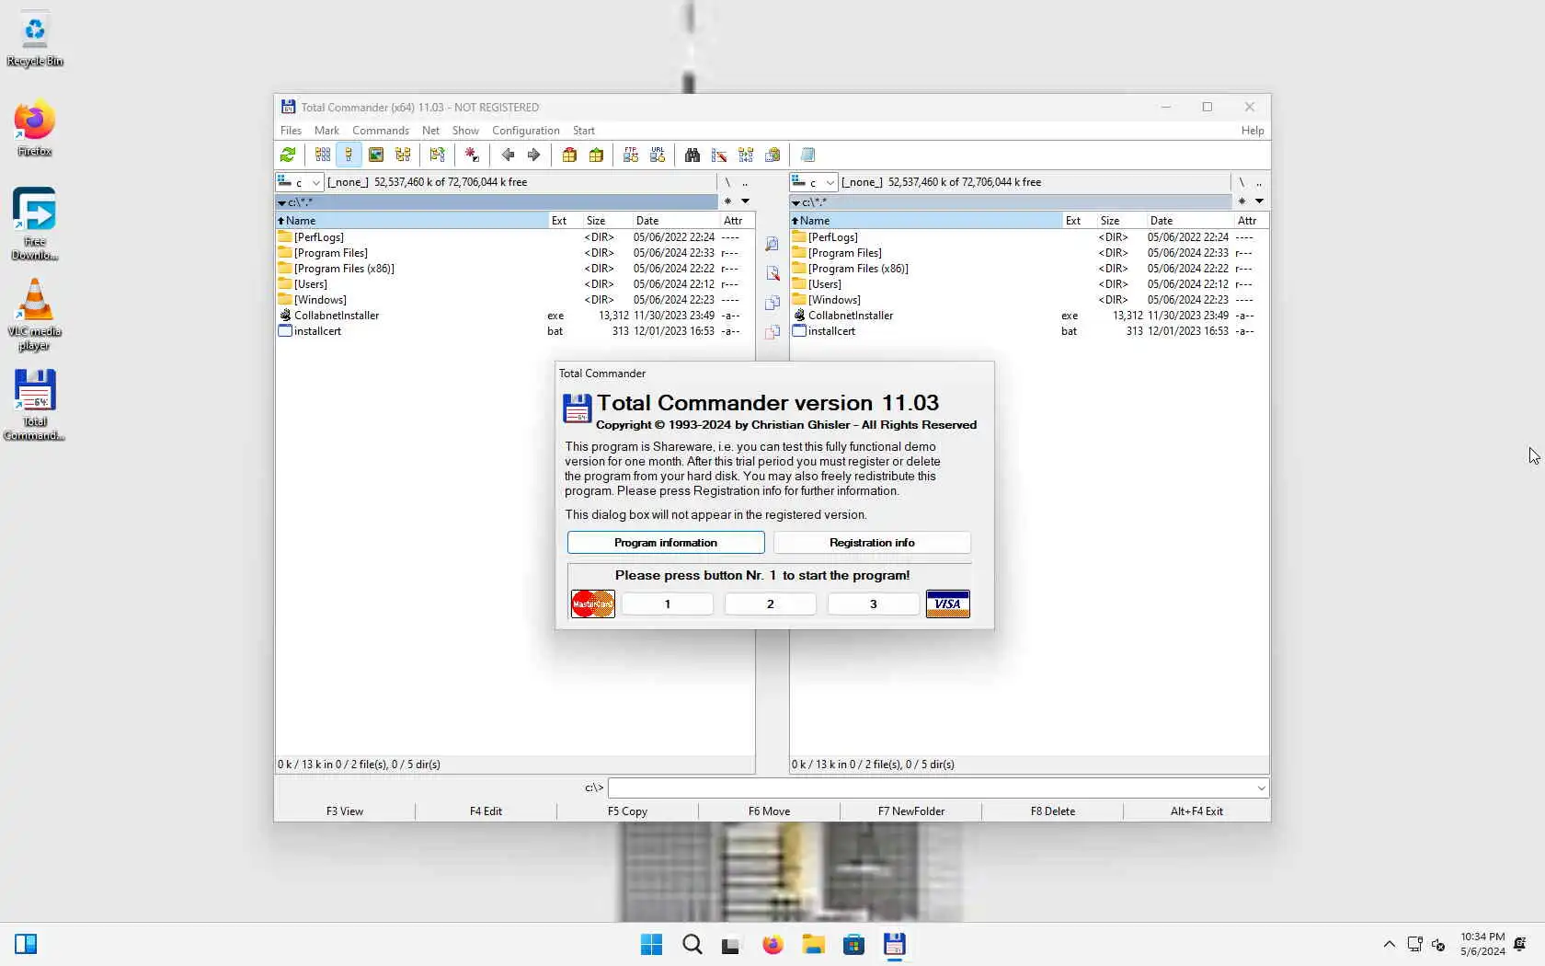Open the notepad icon in the toolbar
1545x966 pixels.
tap(807, 155)
